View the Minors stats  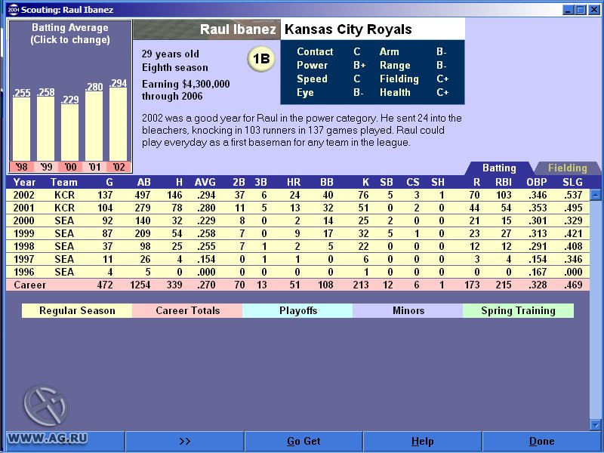408,310
